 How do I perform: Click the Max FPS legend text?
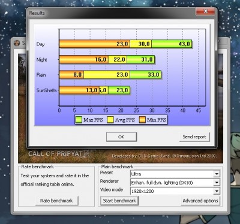point(93,120)
